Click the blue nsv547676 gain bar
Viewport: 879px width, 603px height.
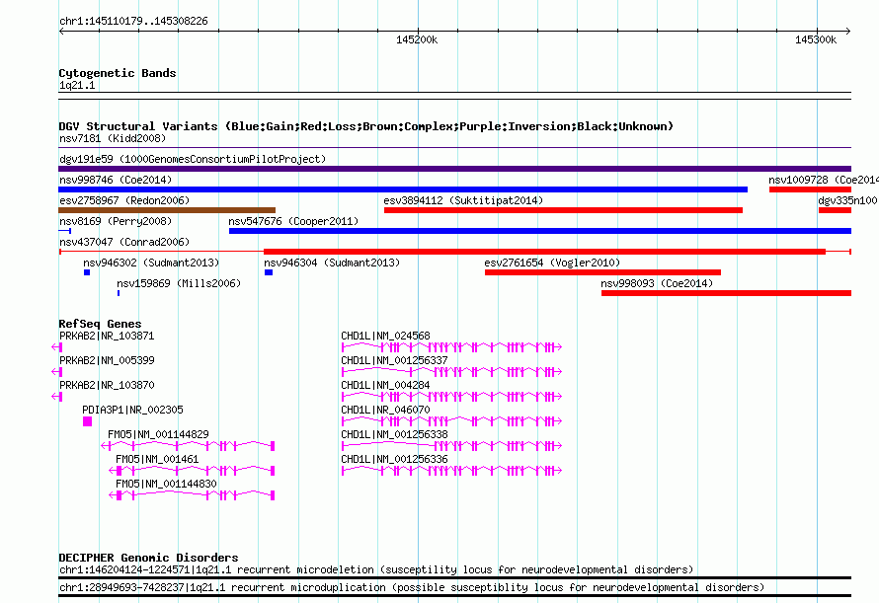540,231
